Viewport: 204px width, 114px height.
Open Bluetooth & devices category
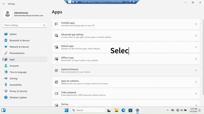coord(25,41)
